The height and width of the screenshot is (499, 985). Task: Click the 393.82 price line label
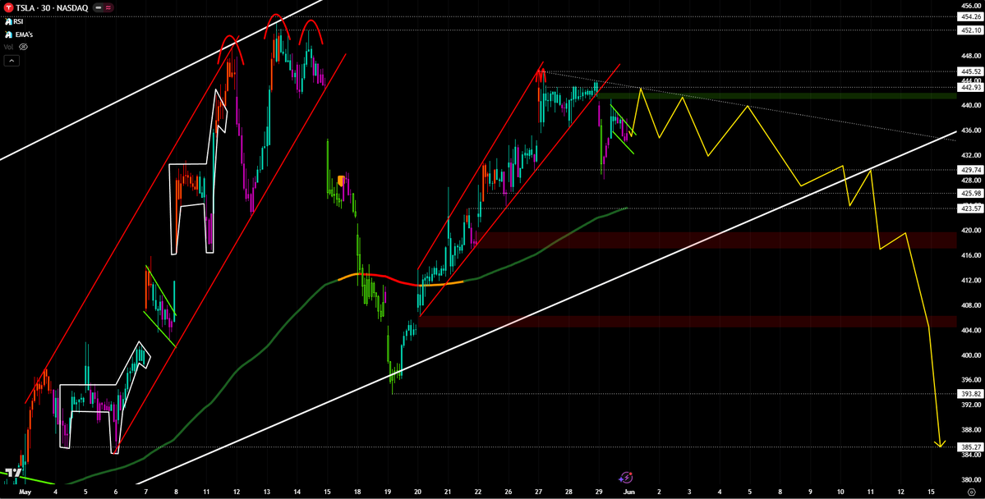(x=970, y=394)
